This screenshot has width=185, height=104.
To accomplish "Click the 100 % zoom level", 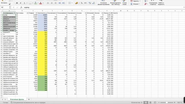I will tap(180, 103).
